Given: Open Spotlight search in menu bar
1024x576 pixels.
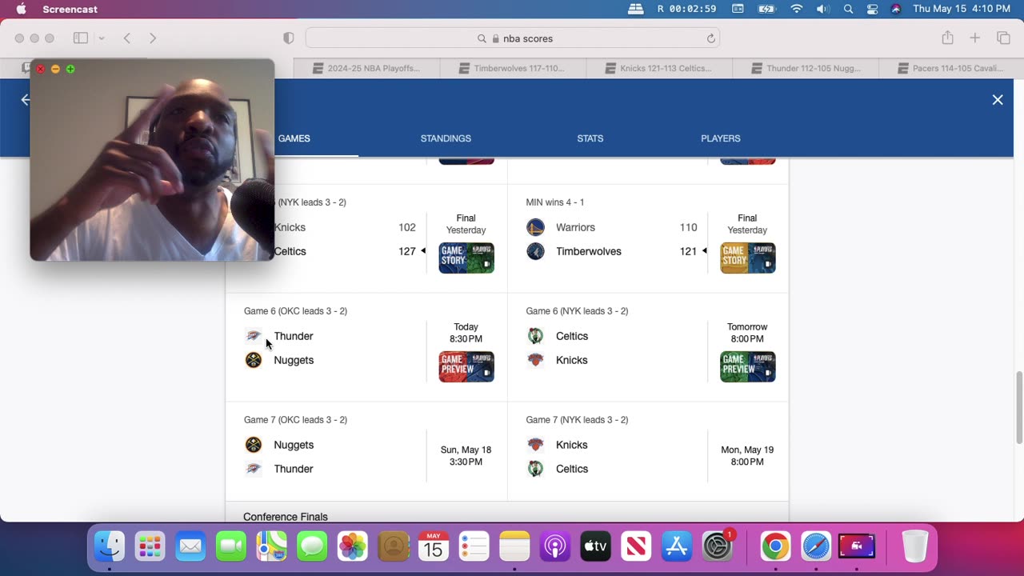Looking at the screenshot, I should tap(848, 9).
